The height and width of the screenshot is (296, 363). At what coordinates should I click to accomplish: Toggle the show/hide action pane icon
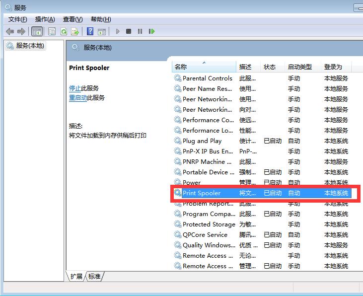pos(101,31)
